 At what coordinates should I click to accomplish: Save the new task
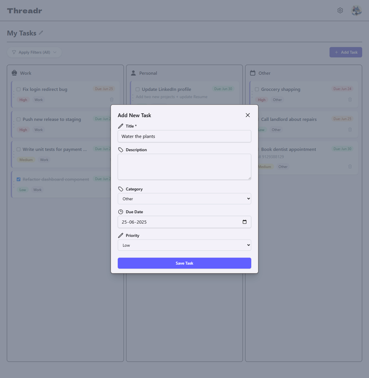184,263
